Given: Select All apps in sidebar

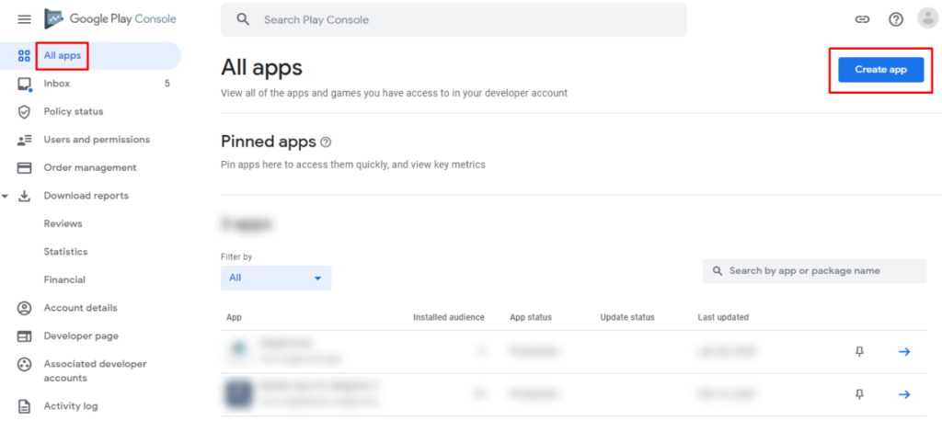Looking at the screenshot, I should (x=63, y=56).
